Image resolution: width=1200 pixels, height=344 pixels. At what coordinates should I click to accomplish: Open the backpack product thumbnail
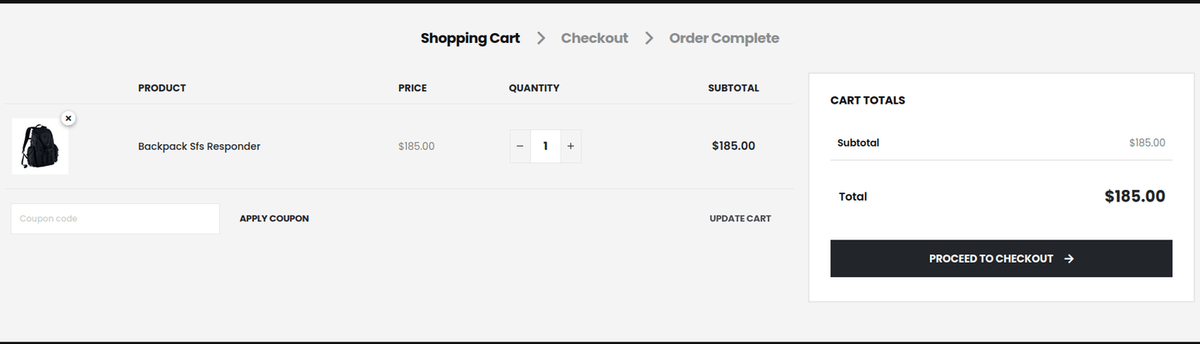[x=39, y=146]
